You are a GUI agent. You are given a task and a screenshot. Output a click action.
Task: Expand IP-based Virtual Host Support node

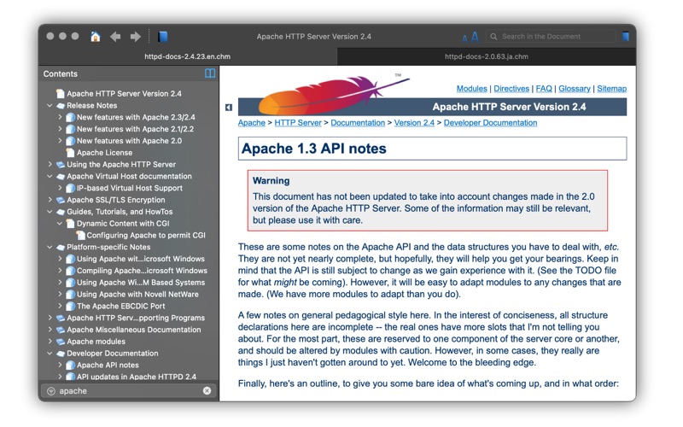(60, 188)
